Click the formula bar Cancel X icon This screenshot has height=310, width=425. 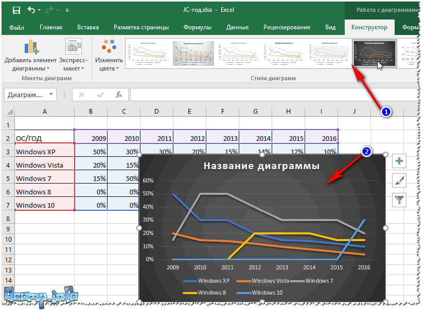click(x=82, y=95)
